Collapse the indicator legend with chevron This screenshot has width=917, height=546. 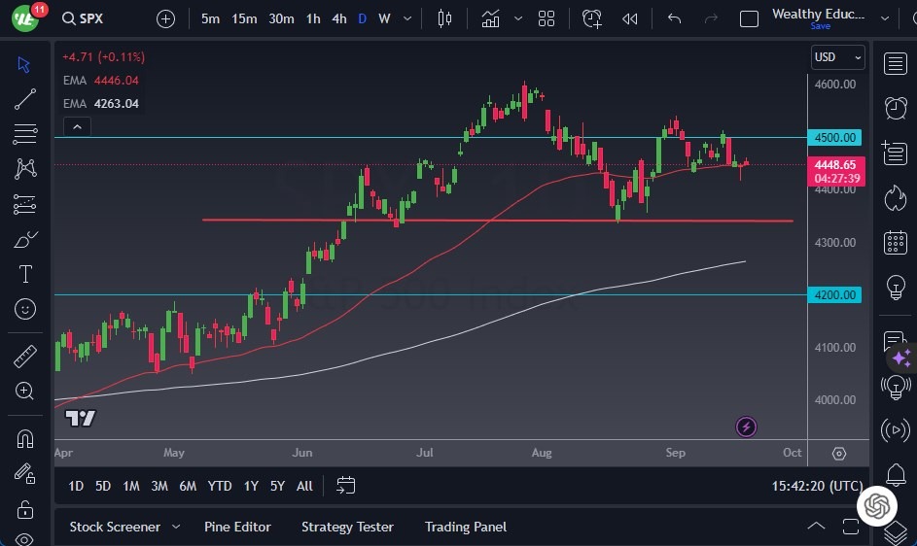(76, 126)
